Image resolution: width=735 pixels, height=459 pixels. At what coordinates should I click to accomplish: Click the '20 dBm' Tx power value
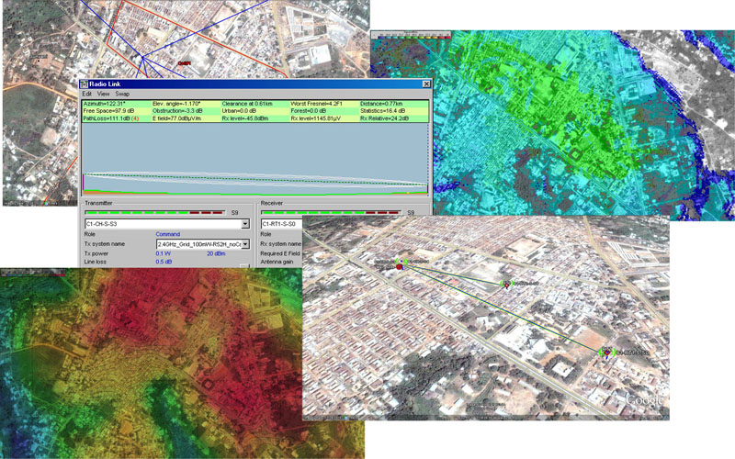click(x=216, y=253)
